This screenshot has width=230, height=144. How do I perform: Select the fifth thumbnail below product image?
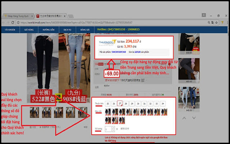(83, 112)
